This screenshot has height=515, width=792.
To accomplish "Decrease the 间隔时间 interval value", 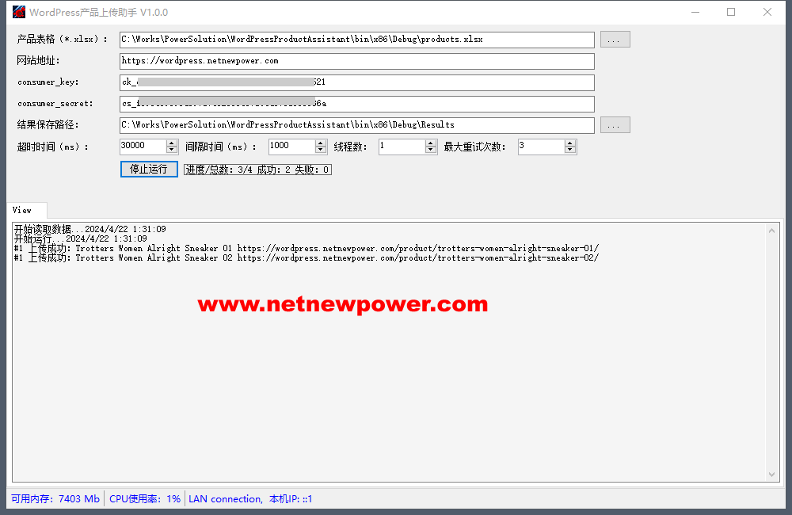I will tap(321, 150).
